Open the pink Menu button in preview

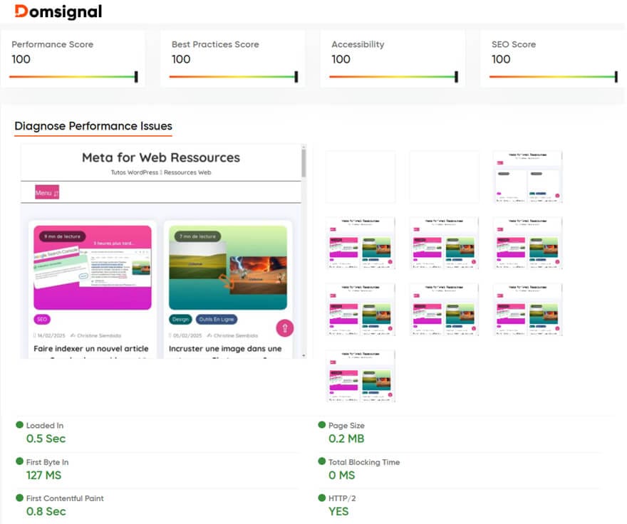(47, 192)
